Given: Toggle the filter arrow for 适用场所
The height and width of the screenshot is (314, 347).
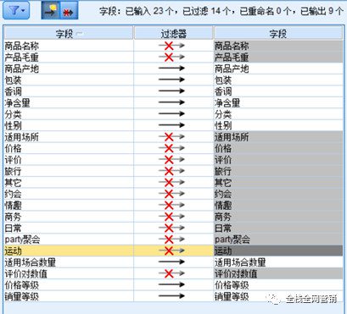Looking at the screenshot, I should click(x=171, y=137).
